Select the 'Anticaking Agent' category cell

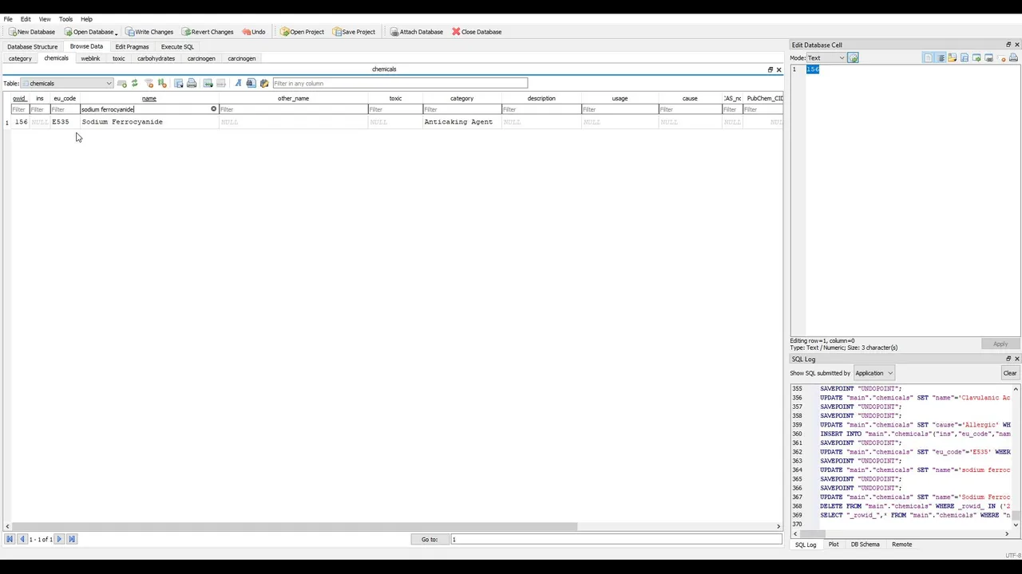point(461,122)
